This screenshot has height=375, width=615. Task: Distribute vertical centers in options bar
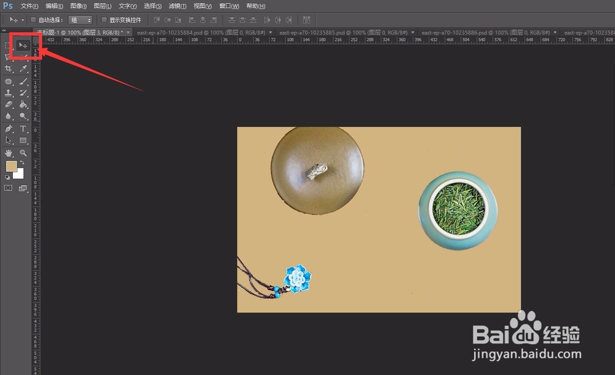click(242, 20)
